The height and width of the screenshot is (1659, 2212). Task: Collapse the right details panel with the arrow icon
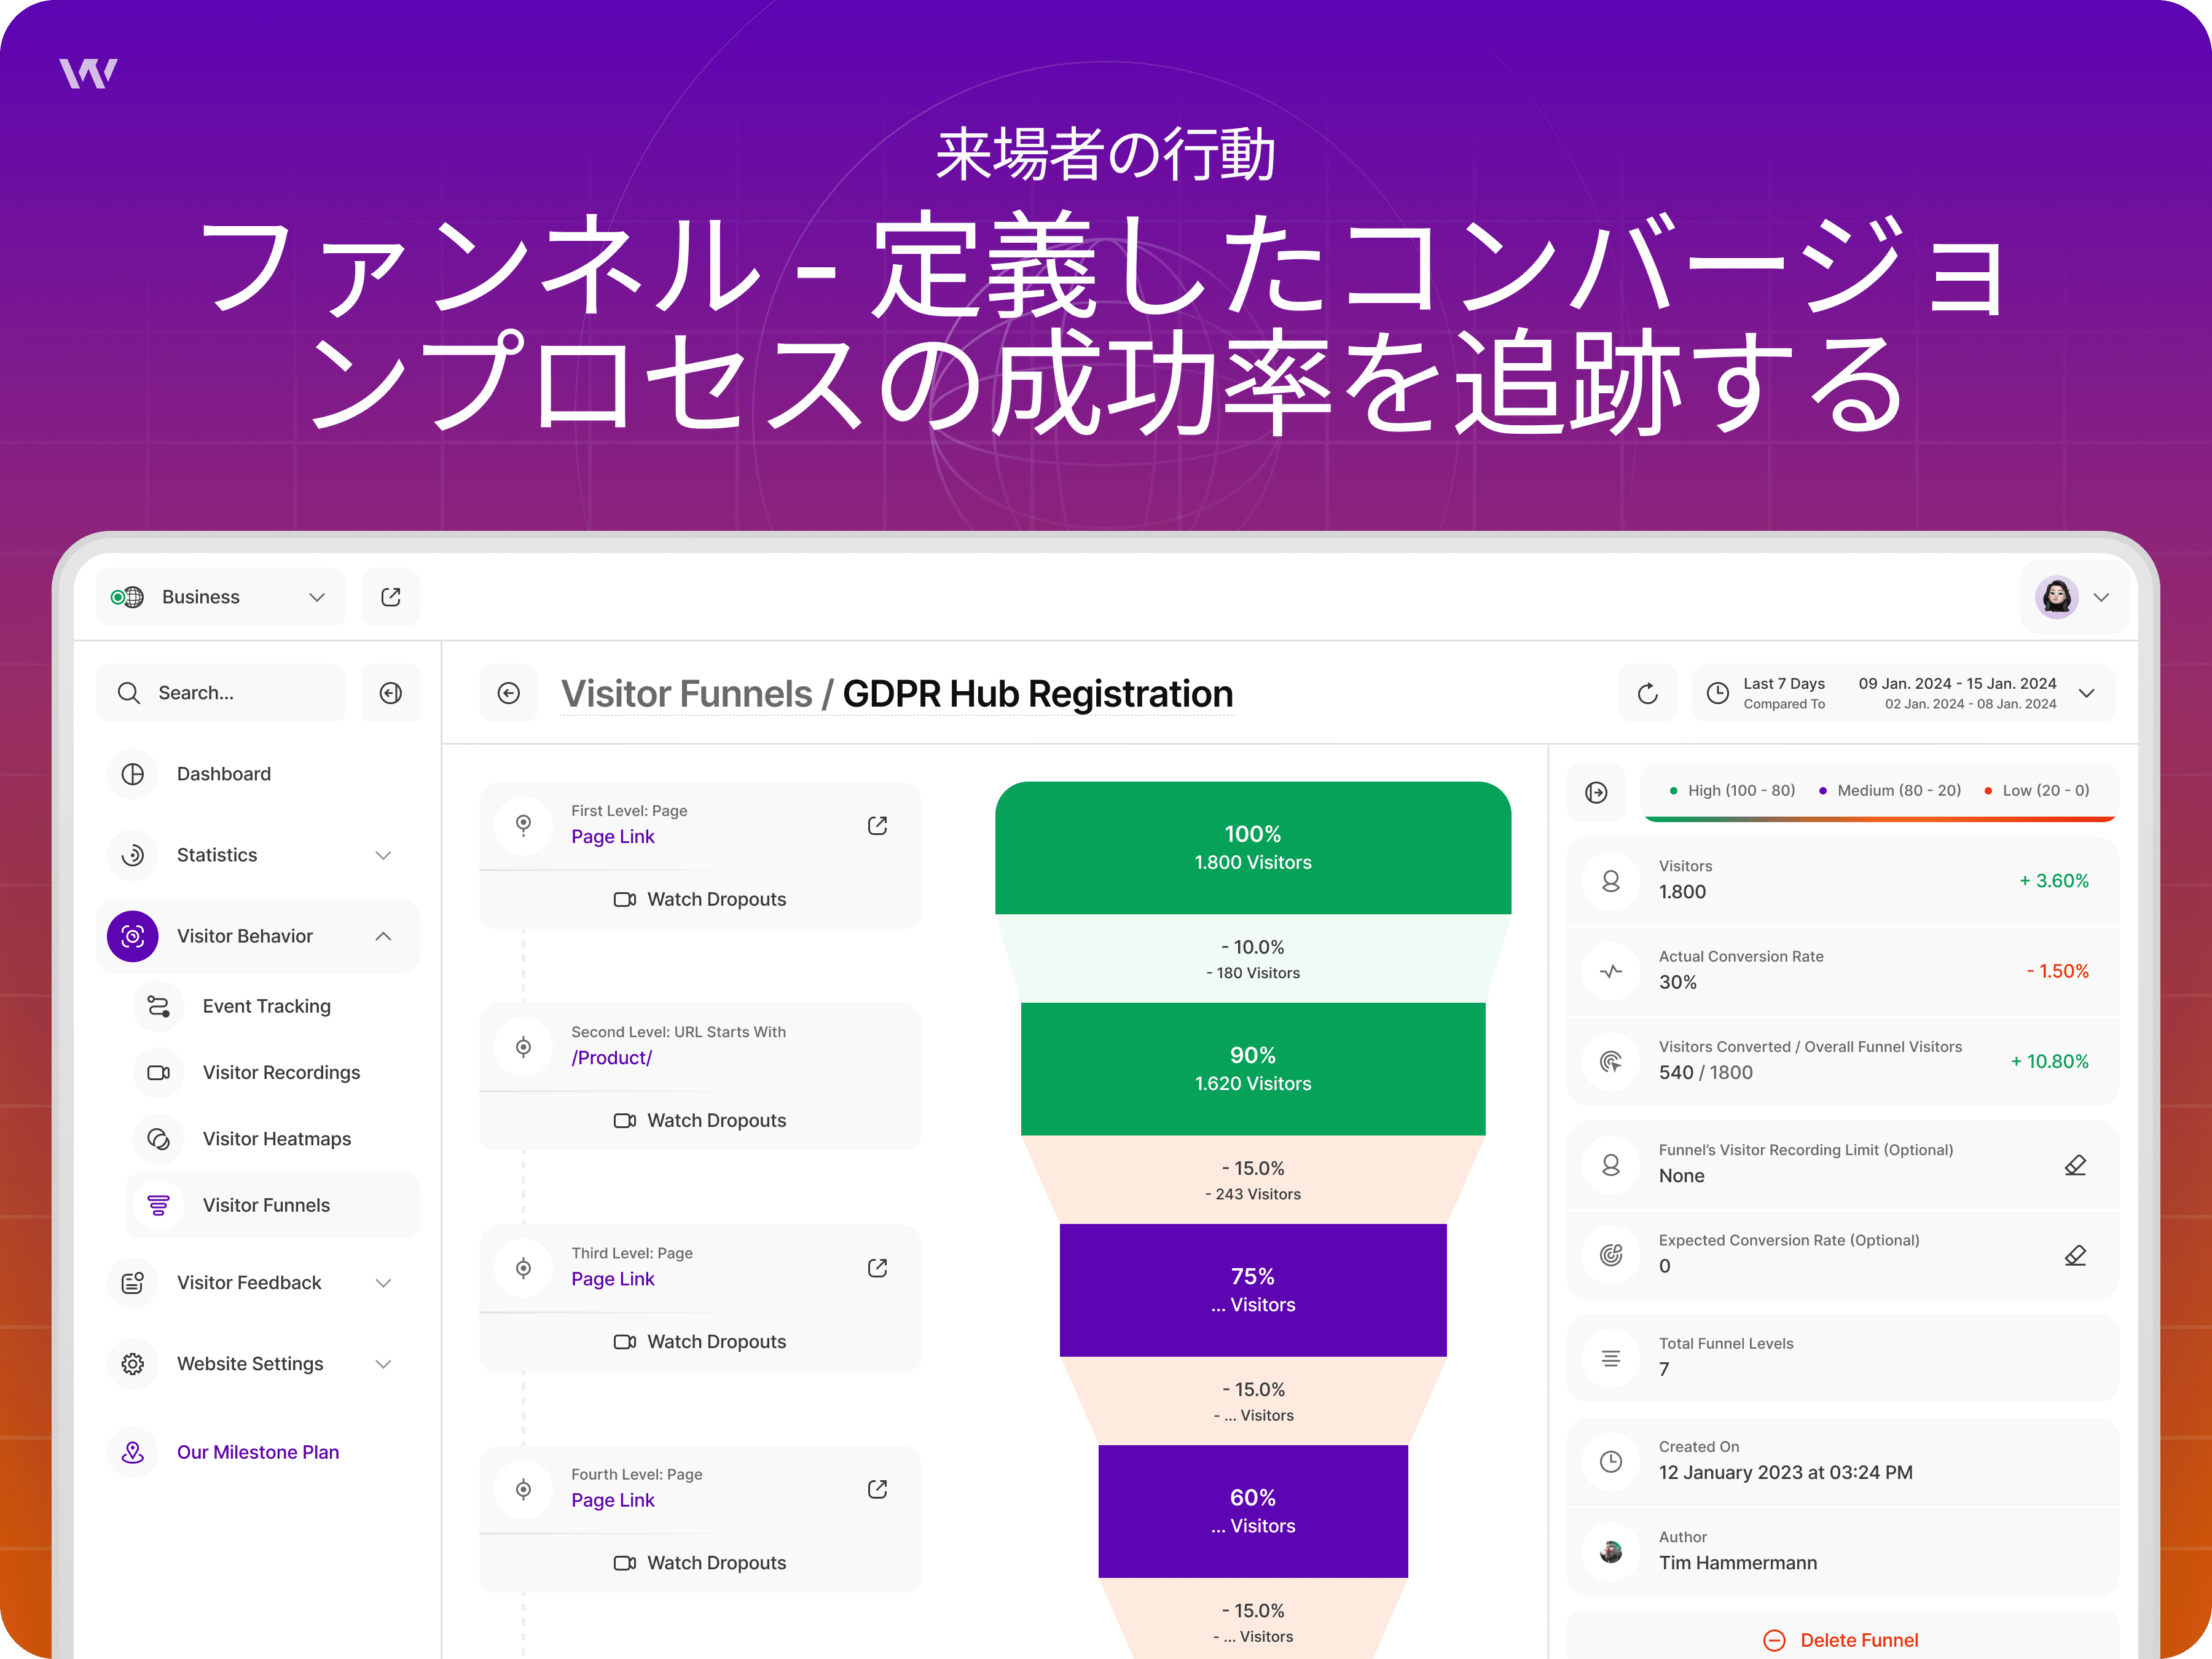coord(1597,792)
